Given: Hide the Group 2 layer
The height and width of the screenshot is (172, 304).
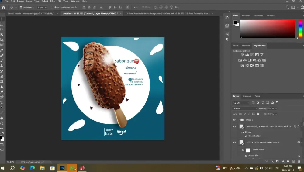Looking at the screenshot, I should pos(234,120).
